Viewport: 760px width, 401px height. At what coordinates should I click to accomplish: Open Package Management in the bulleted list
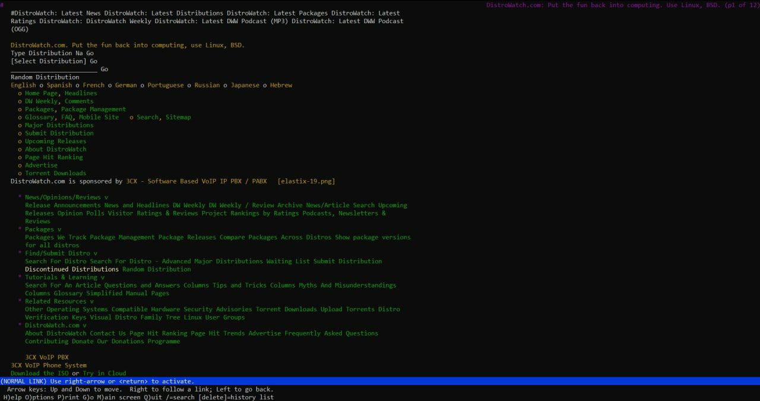94,109
